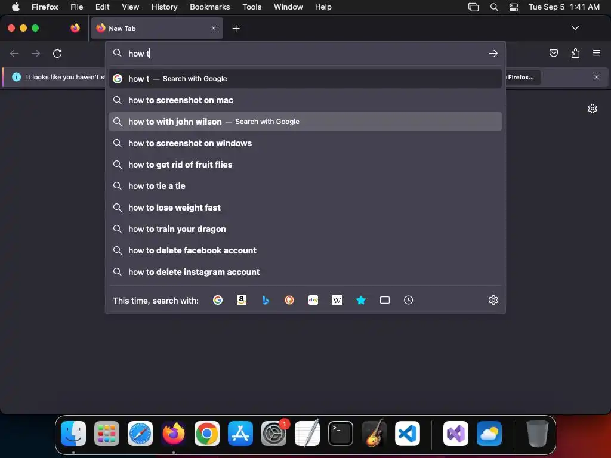The width and height of the screenshot is (611, 458).
Task: Reload the current page
Action: click(57, 53)
